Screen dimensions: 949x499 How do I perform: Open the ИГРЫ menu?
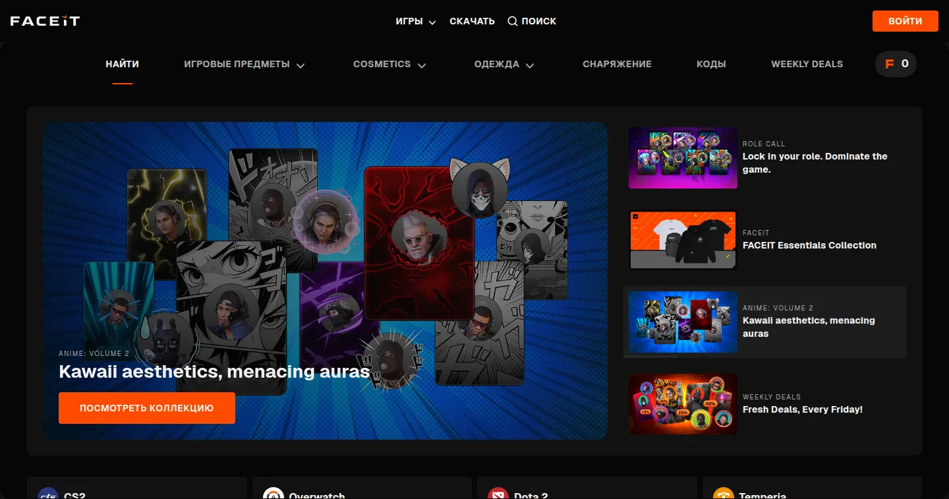pos(416,21)
